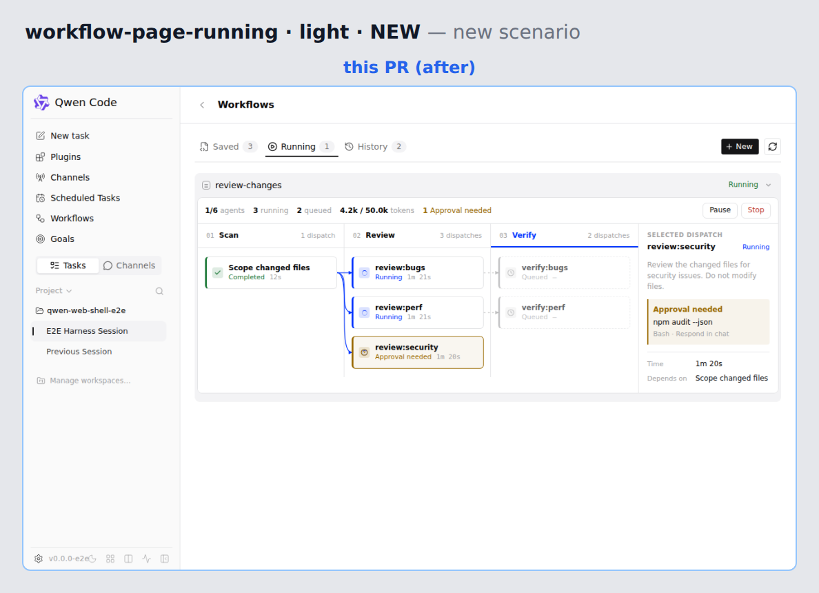Click the History tab count badge 2
This screenshot has width=819, height=593.
point(398,147)
